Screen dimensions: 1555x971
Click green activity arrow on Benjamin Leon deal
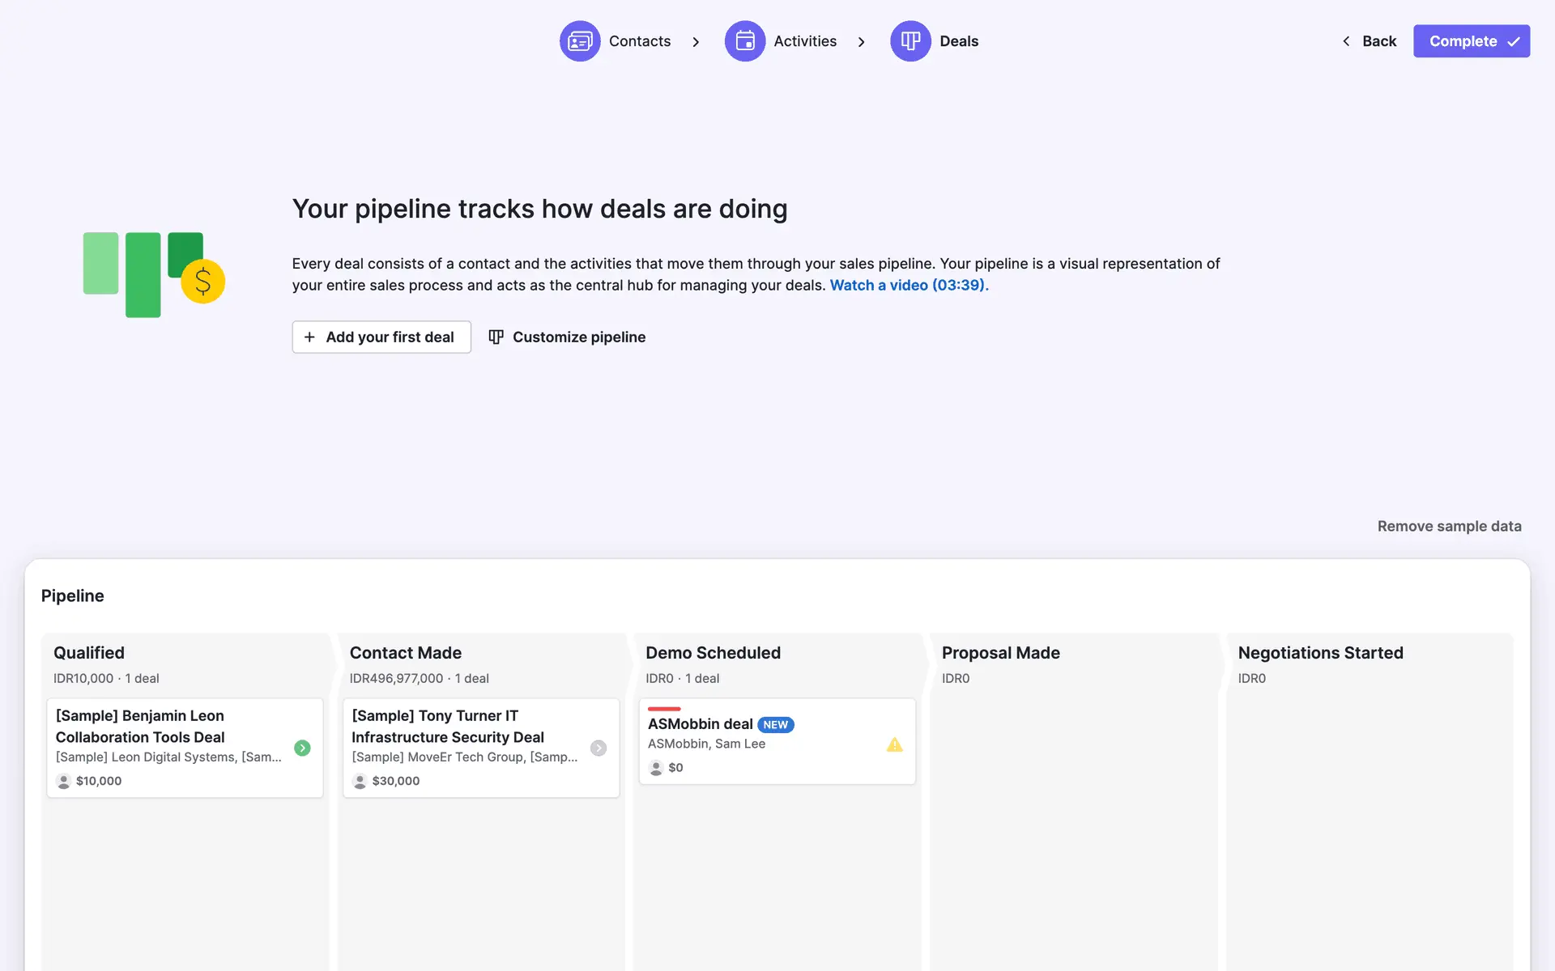pos(302,748)
